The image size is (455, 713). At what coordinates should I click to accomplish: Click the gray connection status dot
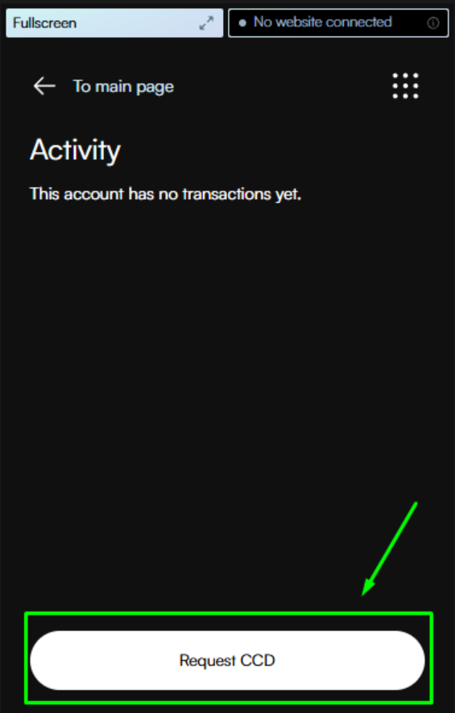point(242,23)
